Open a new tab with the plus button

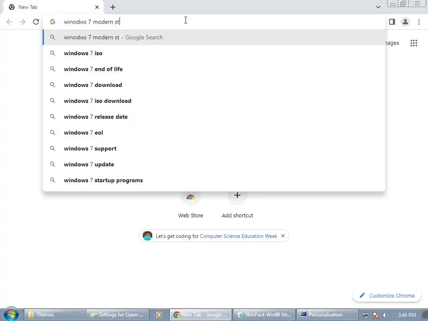(113, 7)
